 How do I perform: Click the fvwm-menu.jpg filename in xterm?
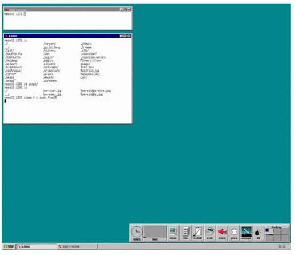point(52,94)
